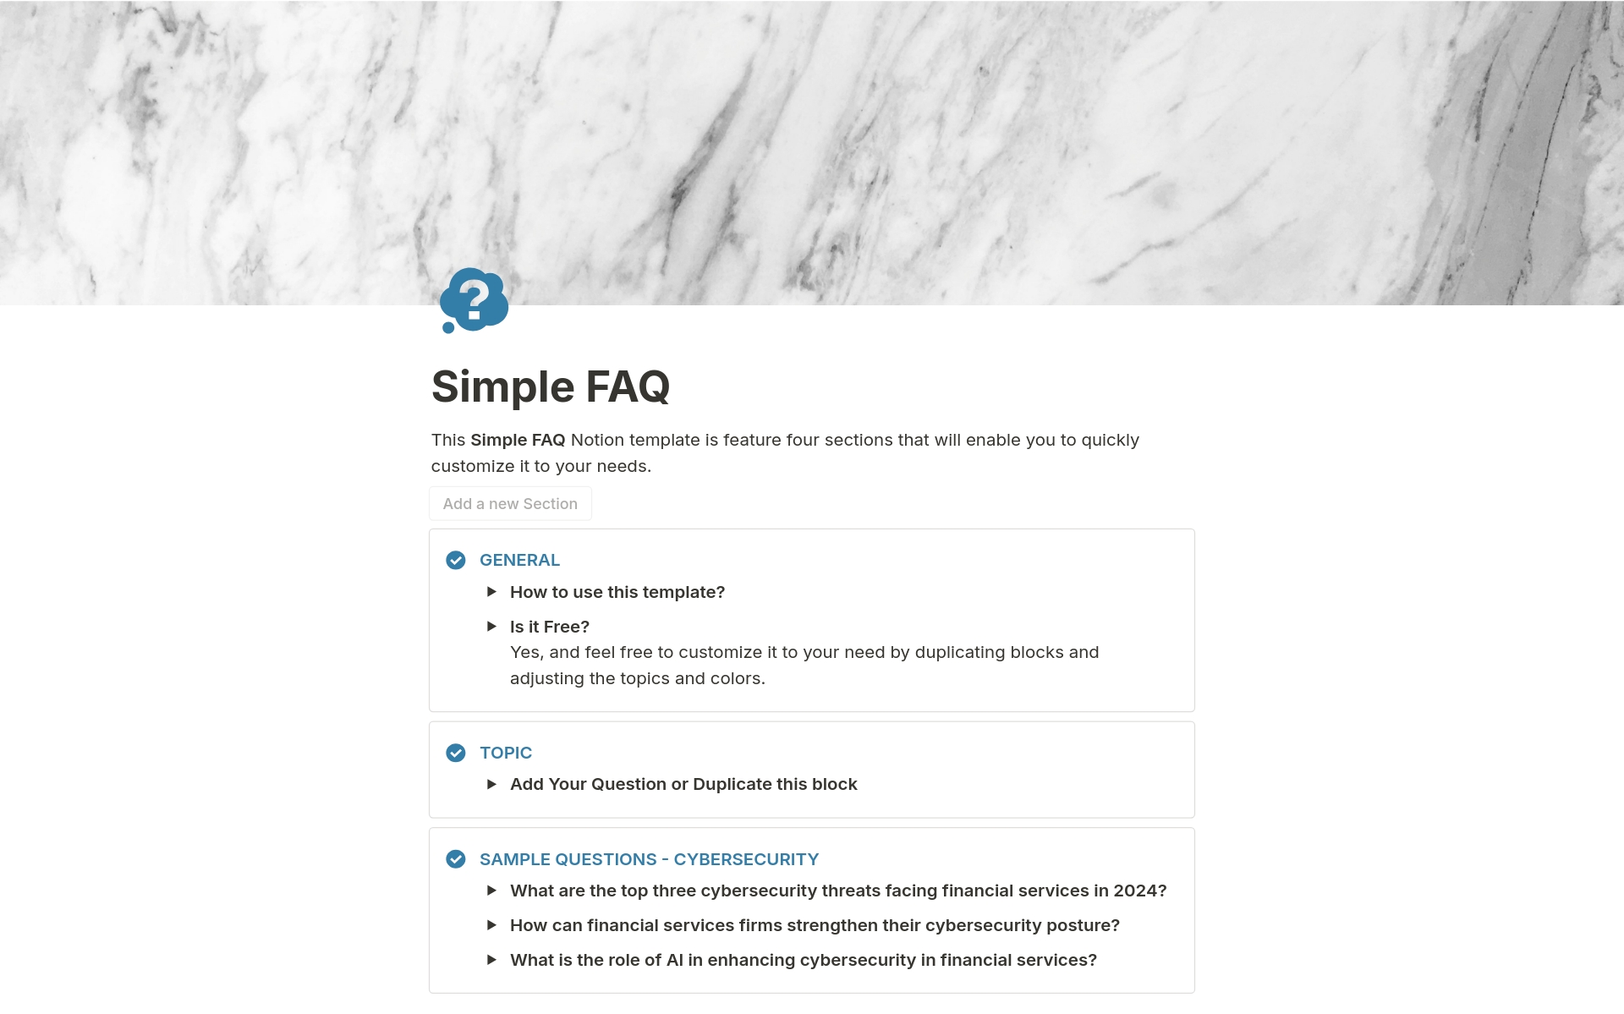Click 'Add Your Question or Duplicate this block'

683,782
